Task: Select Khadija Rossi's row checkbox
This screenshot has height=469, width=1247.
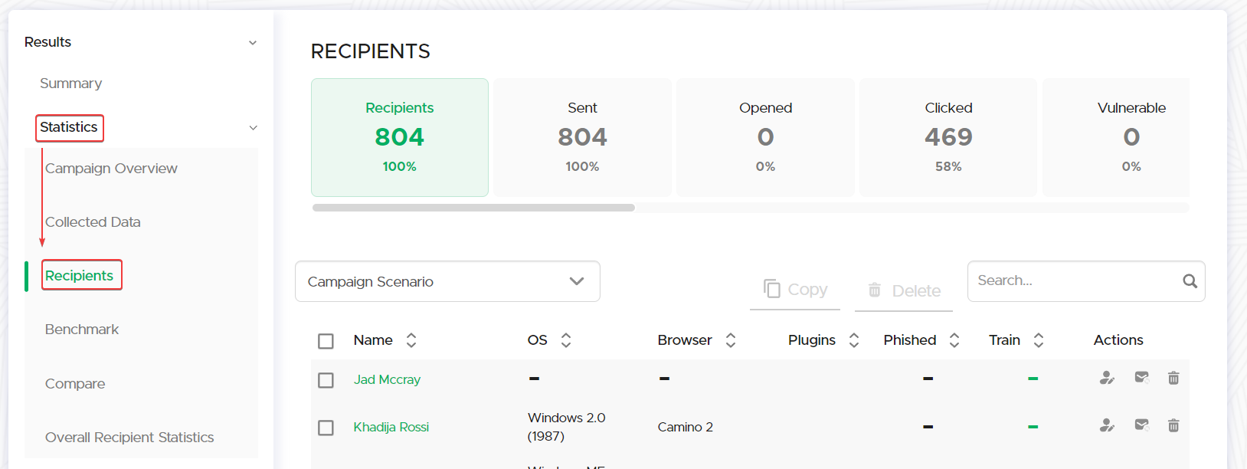Action: click(x=326, y=428)
